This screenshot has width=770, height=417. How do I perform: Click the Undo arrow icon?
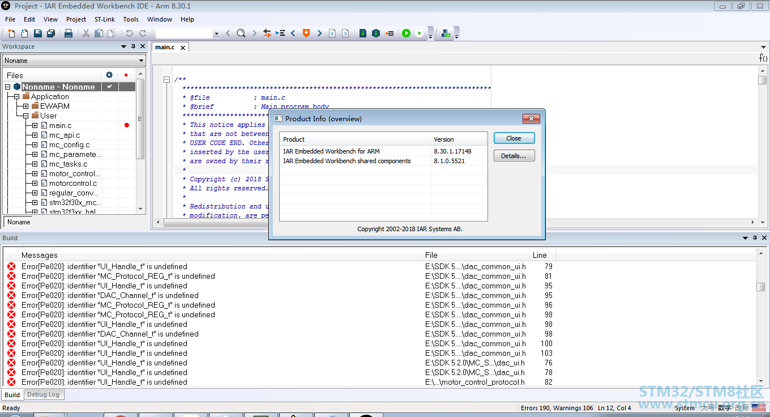[130, 33]
